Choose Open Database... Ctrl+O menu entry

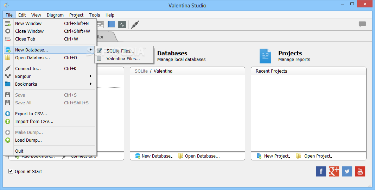pyautogui.click(x=50, y=57)
